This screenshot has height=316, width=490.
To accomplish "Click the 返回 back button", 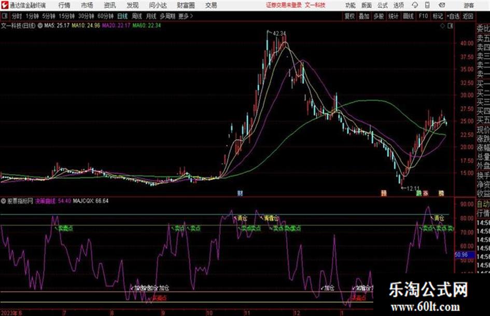I will (x=468, y=16).
